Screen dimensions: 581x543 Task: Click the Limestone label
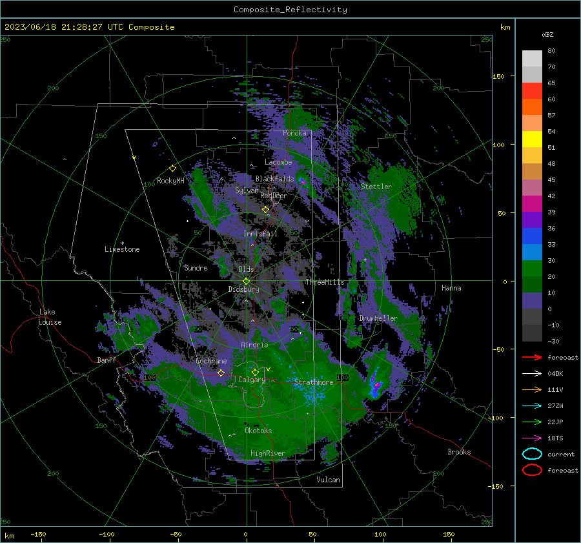tap(122, 249)
